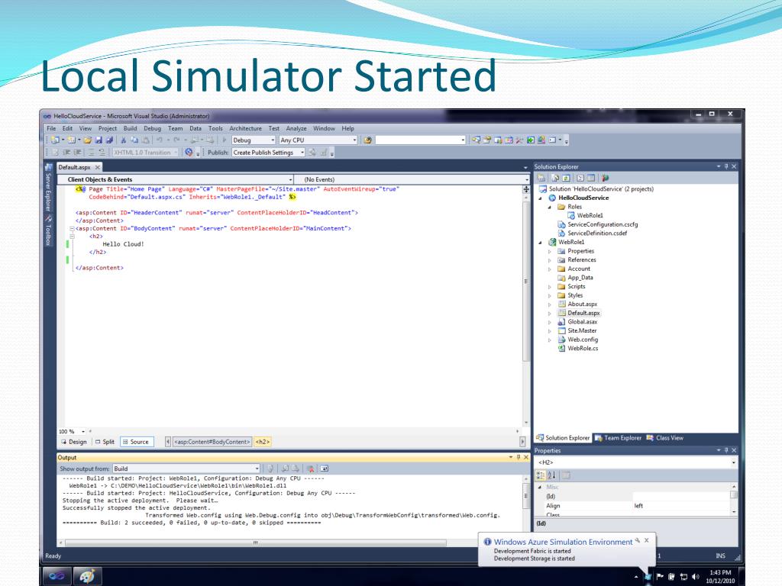
Task: Switch to the Team Explorer tab
Action: click(618, 438)
